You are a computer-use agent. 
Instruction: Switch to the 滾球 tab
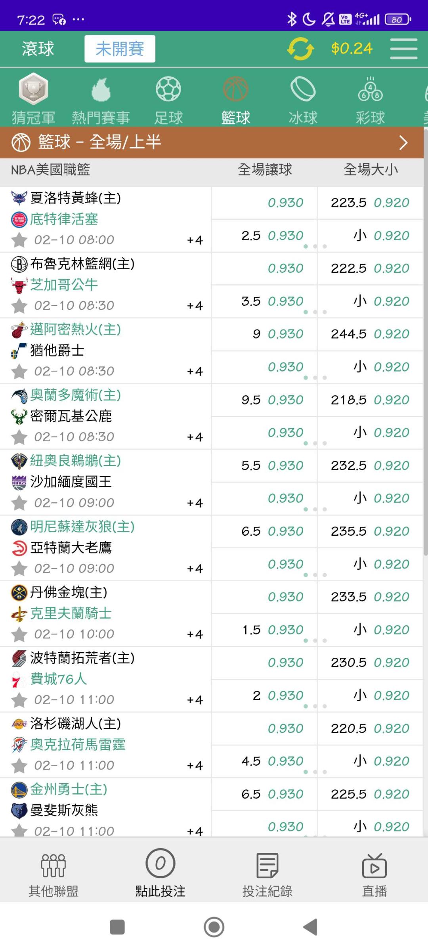pyautogui.click(x=38, y=49)
